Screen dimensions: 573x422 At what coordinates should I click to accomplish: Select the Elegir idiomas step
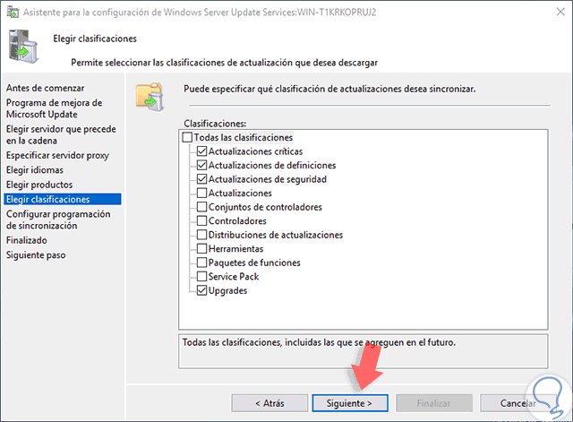point(35,170)
